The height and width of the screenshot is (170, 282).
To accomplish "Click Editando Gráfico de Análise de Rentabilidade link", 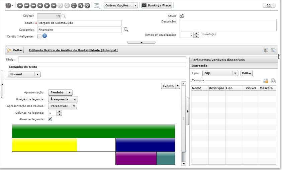I will click(x=73, y=50).
